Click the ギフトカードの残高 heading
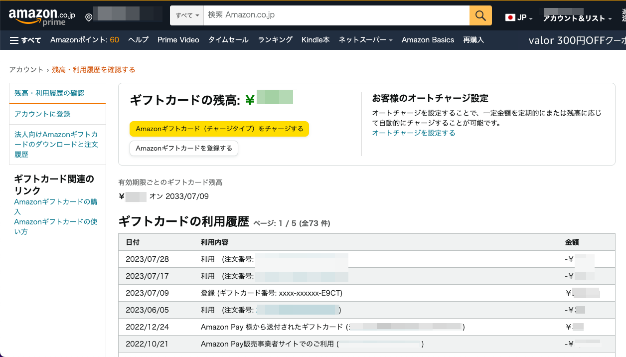 (185, 100)
